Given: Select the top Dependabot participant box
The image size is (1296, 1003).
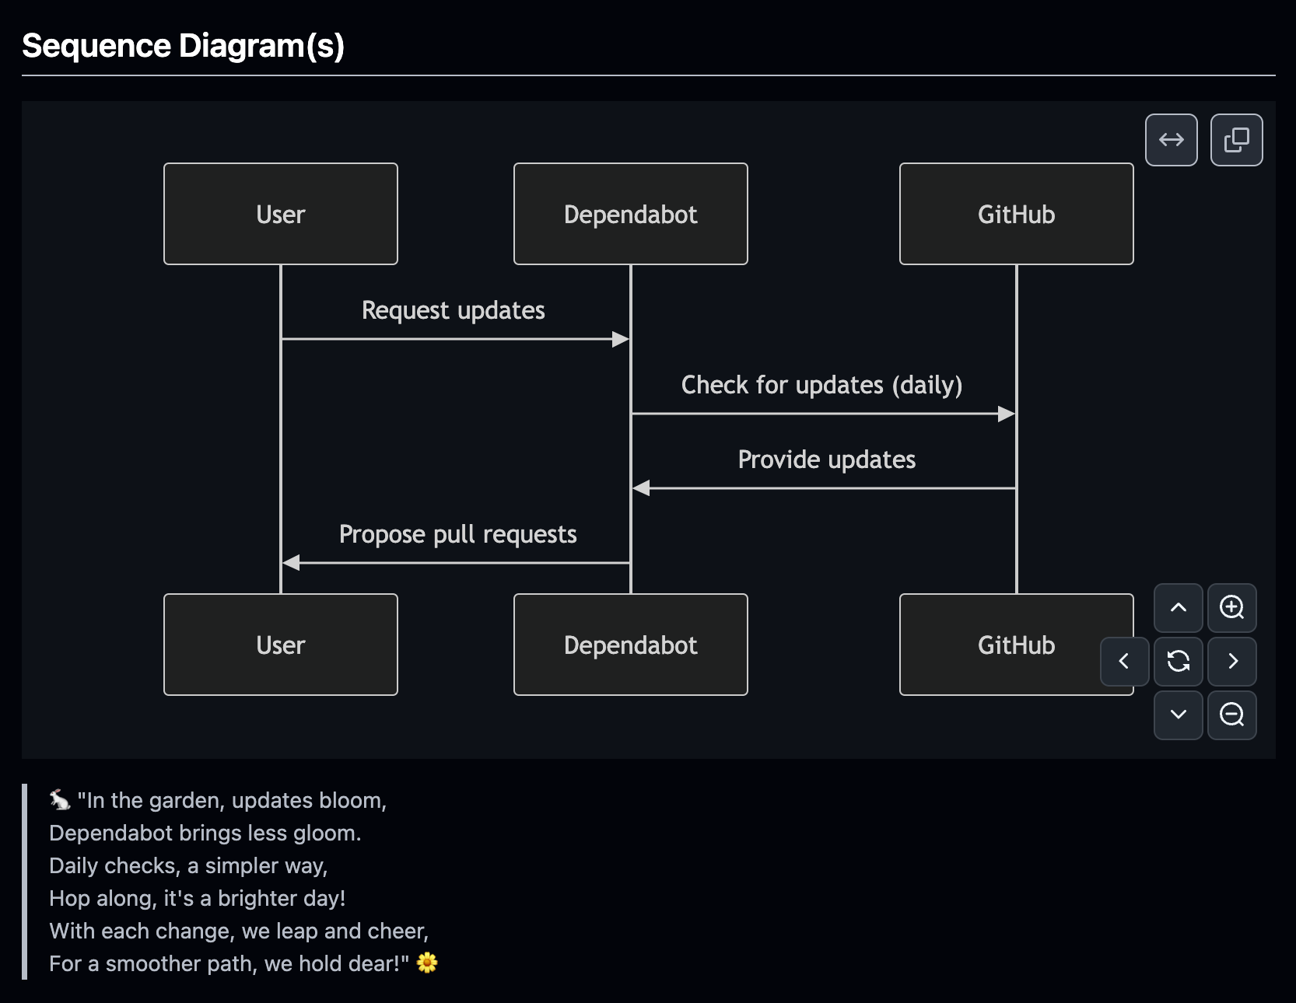Looking at the screenshot, I should click(x=629, y=214).
